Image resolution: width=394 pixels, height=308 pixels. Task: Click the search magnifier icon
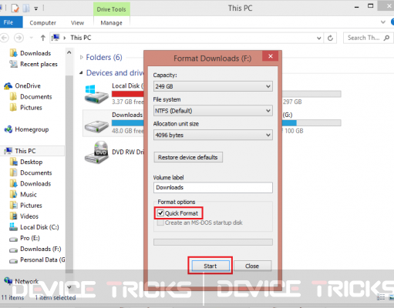(x=386, y=38)
